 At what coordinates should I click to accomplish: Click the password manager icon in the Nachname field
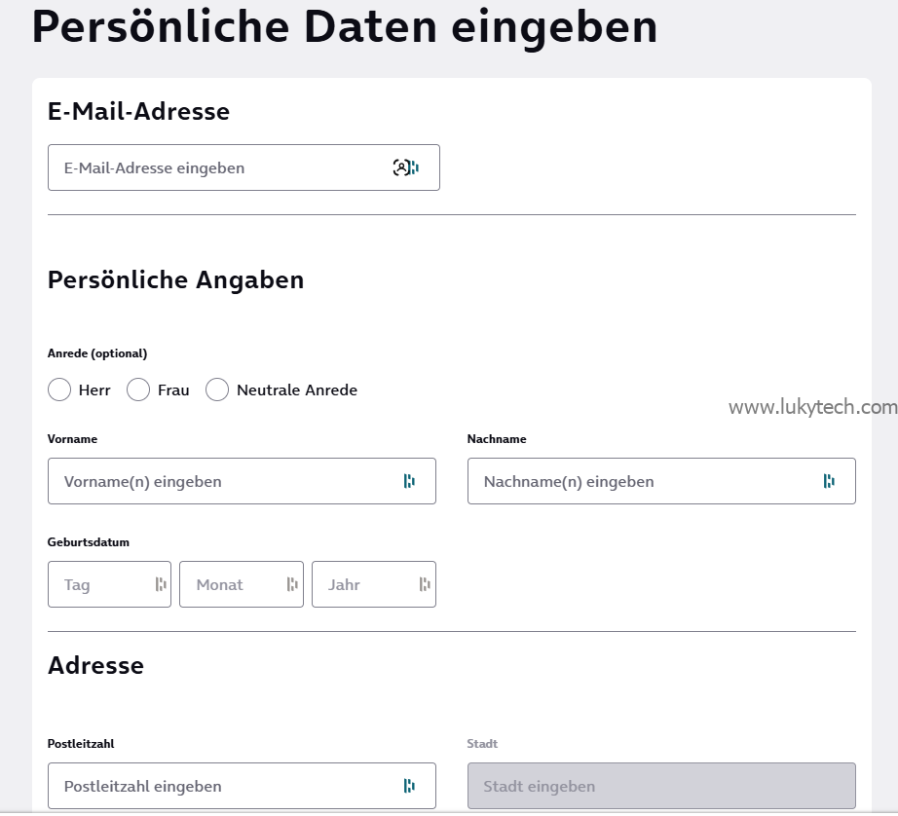click(829, 481)
